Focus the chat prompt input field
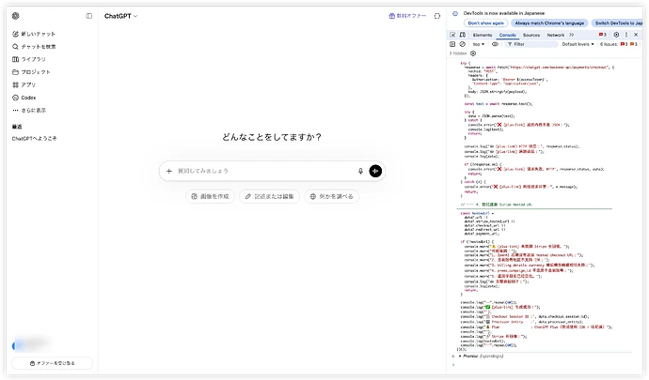The height and width of the screenshot is (380, 649). tap(265, 171)
